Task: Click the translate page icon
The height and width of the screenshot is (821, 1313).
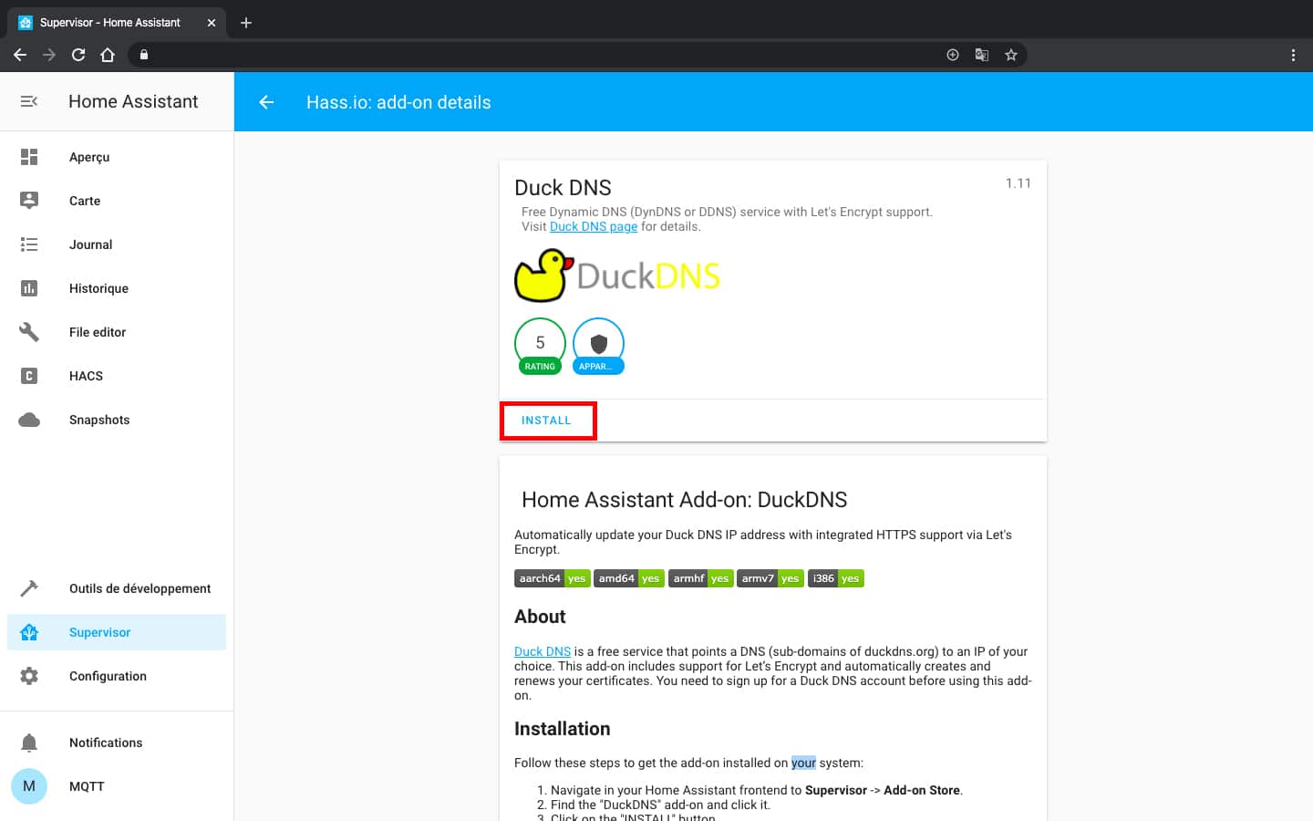Action: pyautogui.click(x=982, y=55)
